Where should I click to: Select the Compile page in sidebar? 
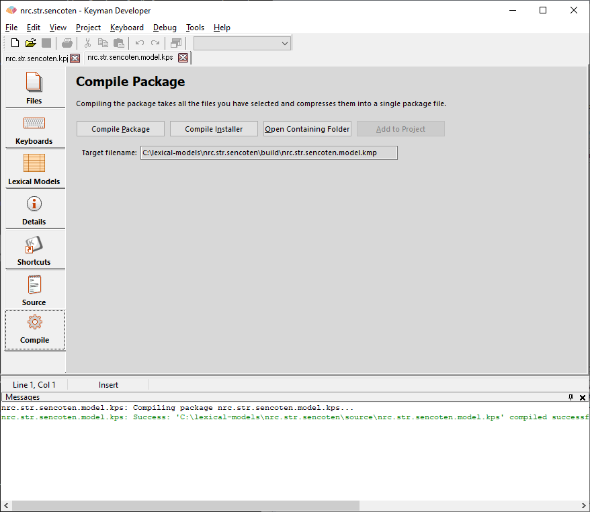35,331
